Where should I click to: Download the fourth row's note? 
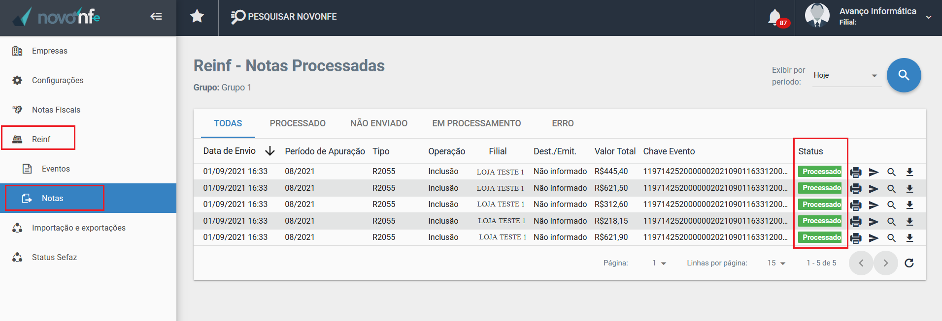[909, 222]
